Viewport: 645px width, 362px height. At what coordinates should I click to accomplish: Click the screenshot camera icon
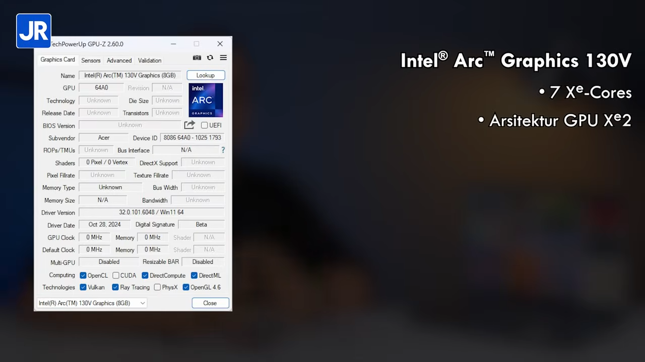click(197, 58)
